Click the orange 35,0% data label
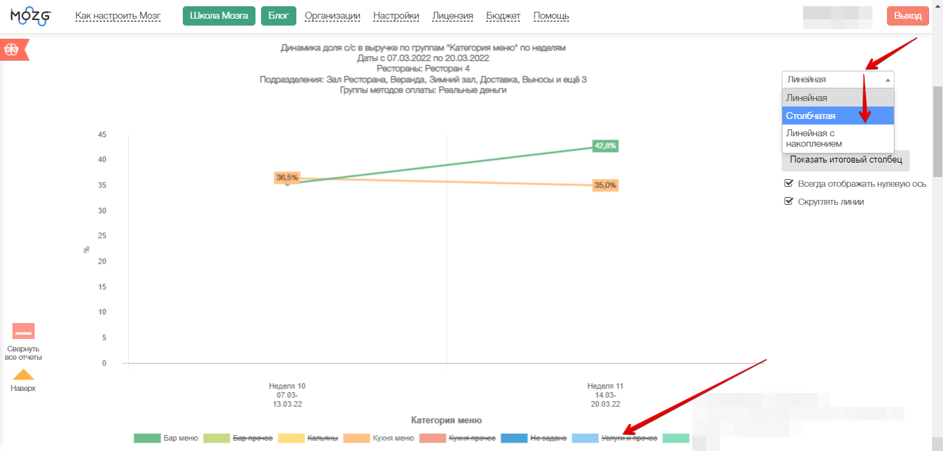The image size is (943, 451). (605, 185)
